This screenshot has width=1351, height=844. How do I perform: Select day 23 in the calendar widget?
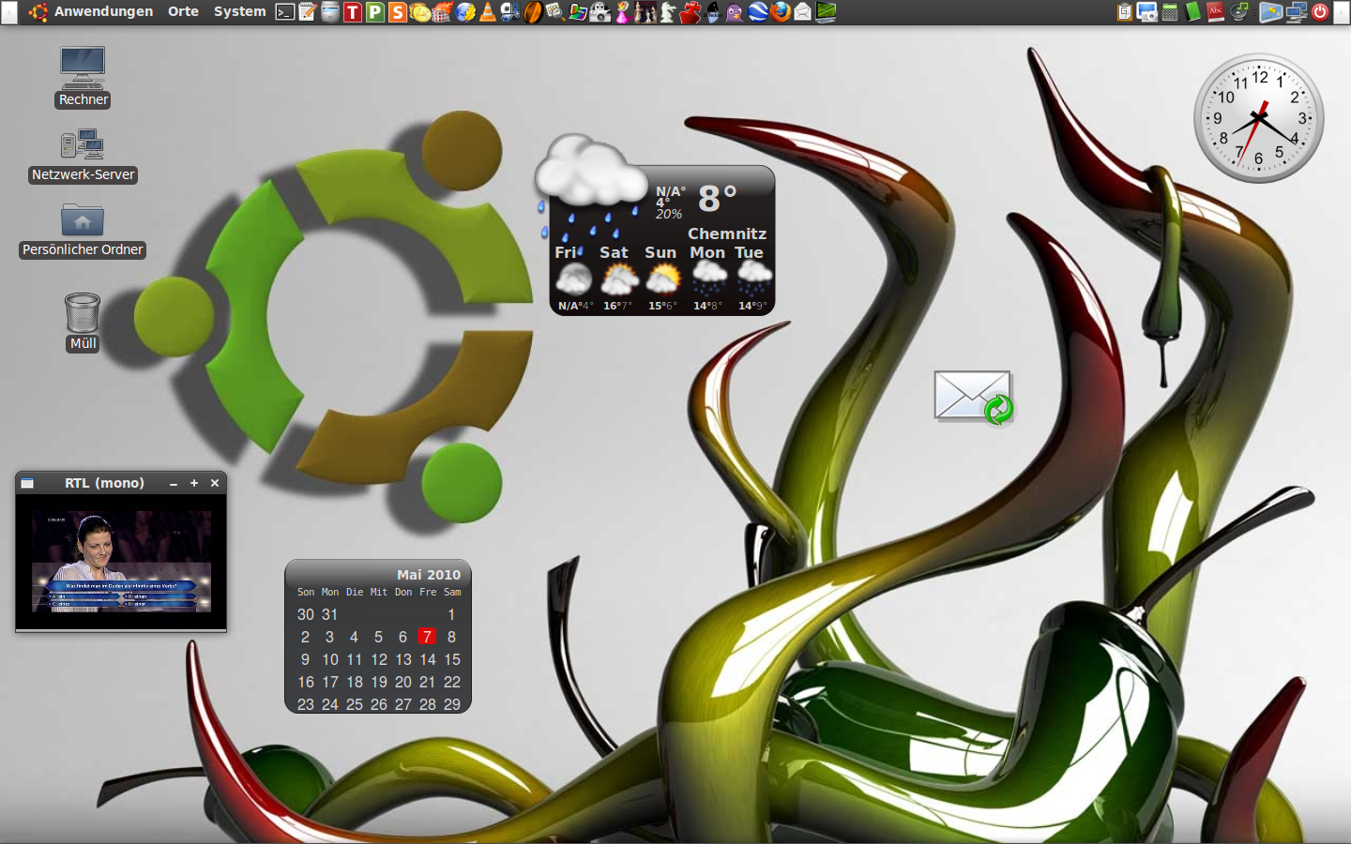click(306, 704)
